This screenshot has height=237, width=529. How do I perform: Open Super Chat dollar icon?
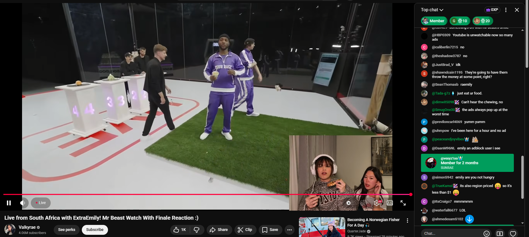(x=500, y=233)
